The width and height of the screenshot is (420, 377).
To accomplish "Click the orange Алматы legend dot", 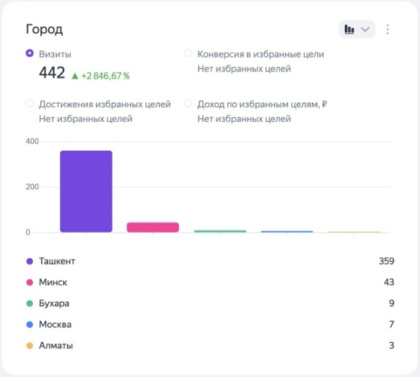I will point(30,346).
